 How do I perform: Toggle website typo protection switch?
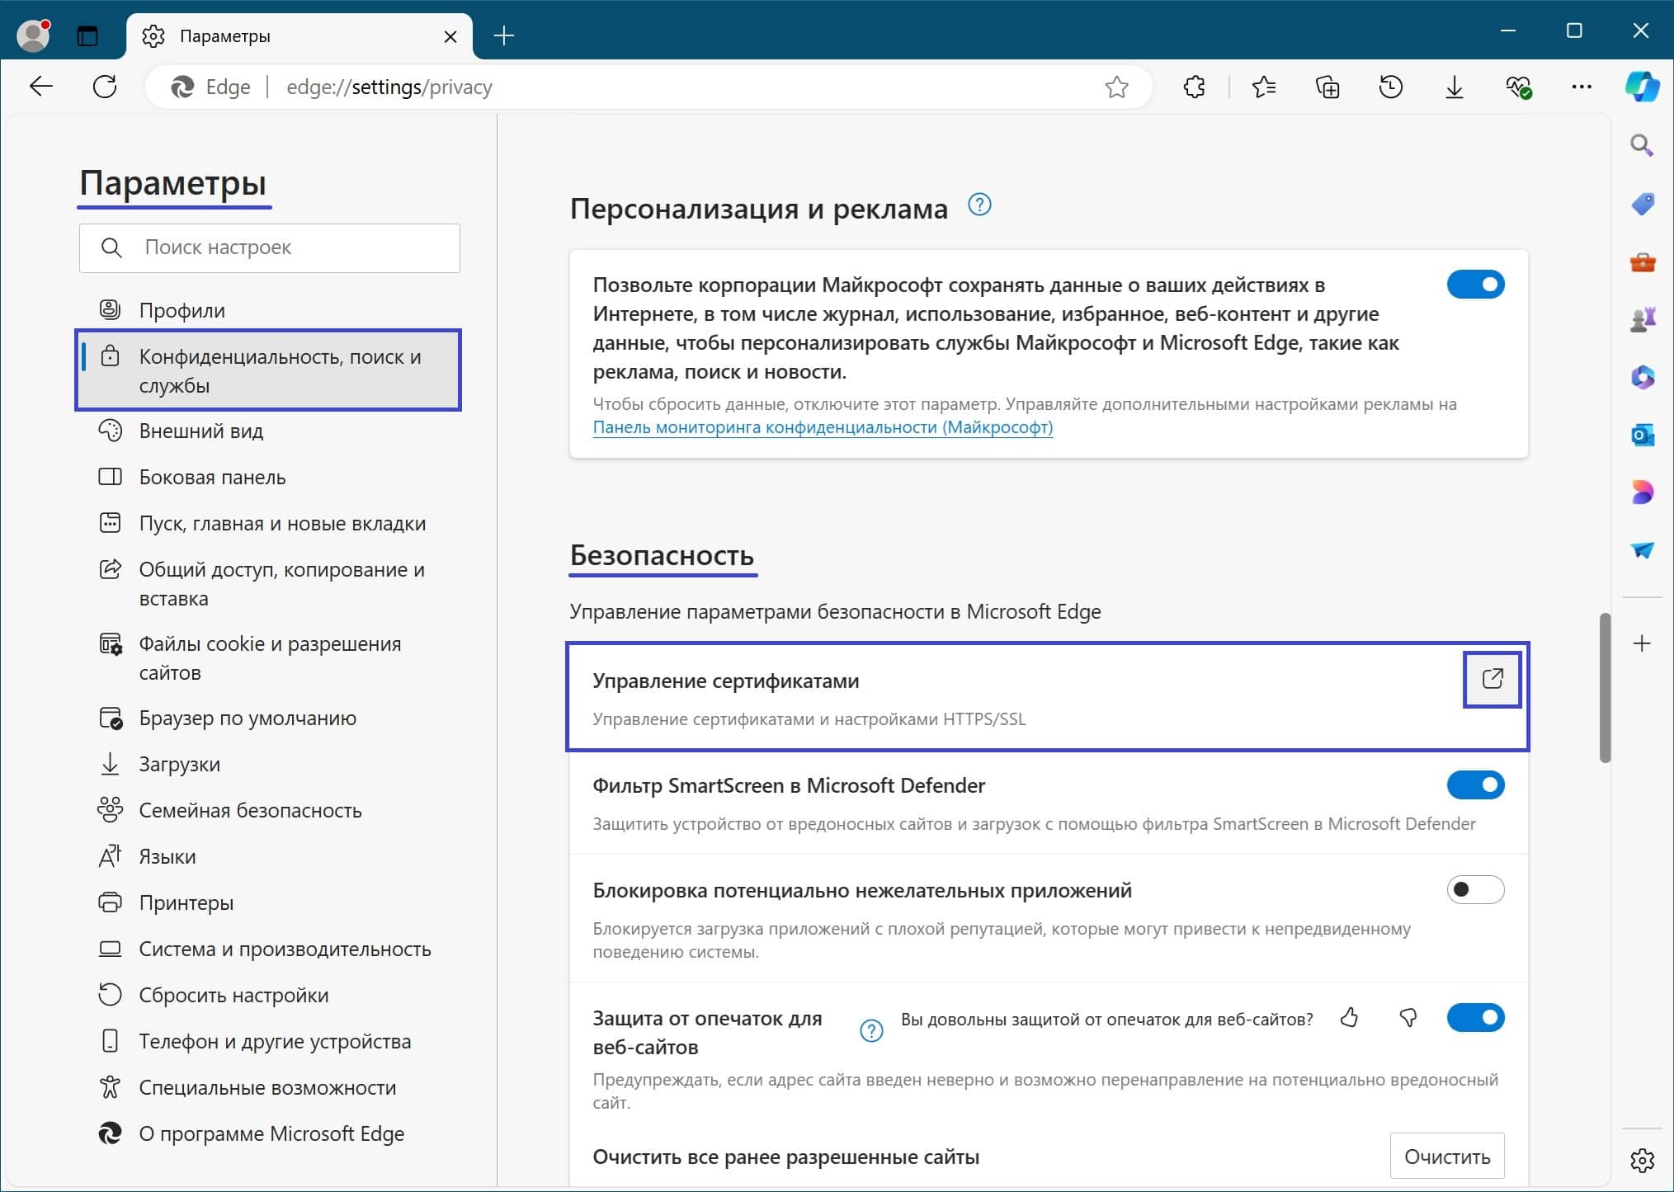coord(1475,1018)
